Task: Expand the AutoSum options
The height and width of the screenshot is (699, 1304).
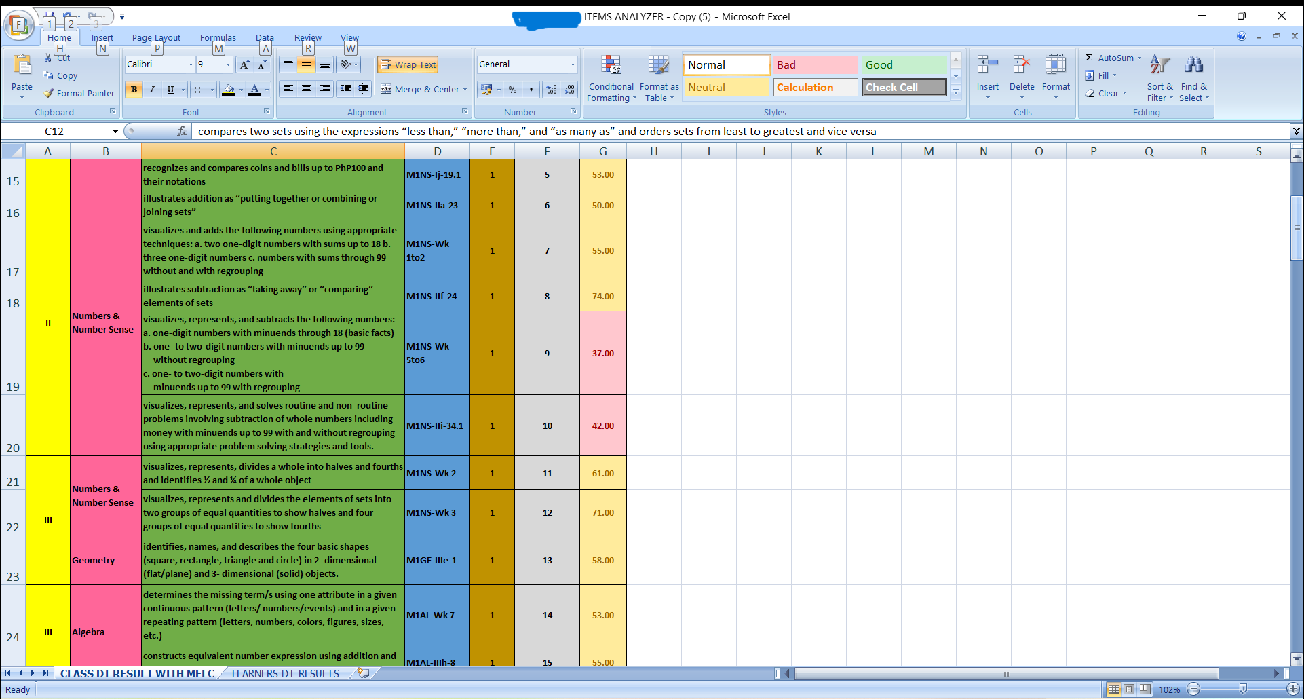Action: 1139,58
